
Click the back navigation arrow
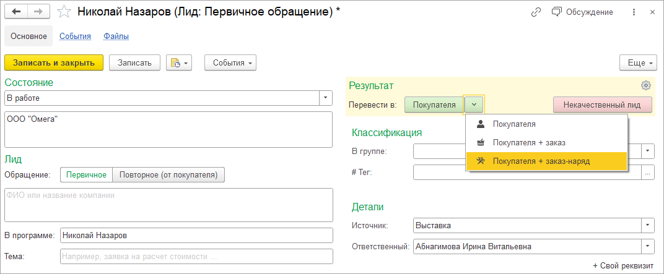16,12
